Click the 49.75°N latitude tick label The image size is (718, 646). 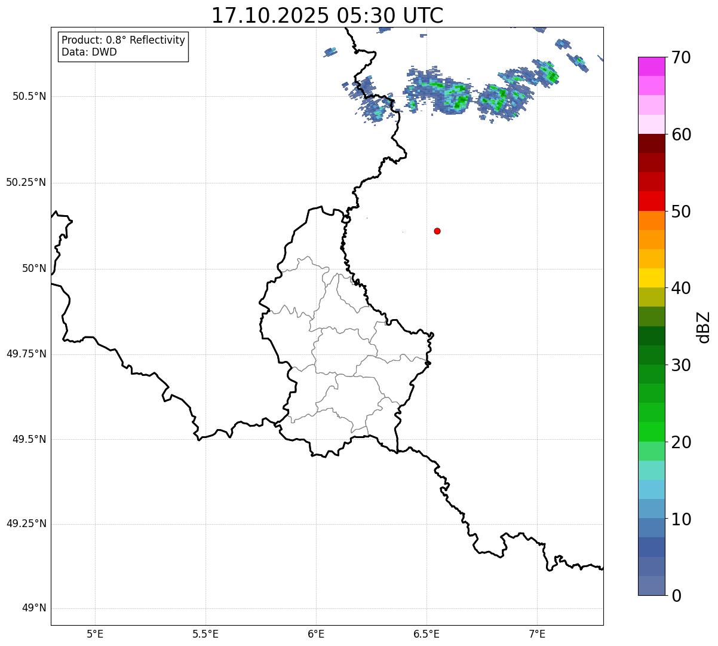pyautogui.click(x=26, y=354)
